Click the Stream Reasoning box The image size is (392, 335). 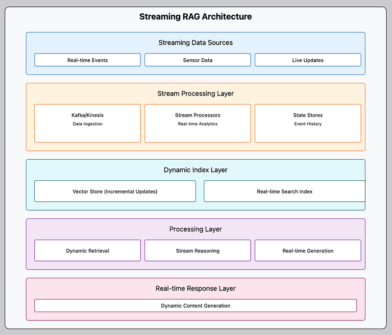point(198,251)
